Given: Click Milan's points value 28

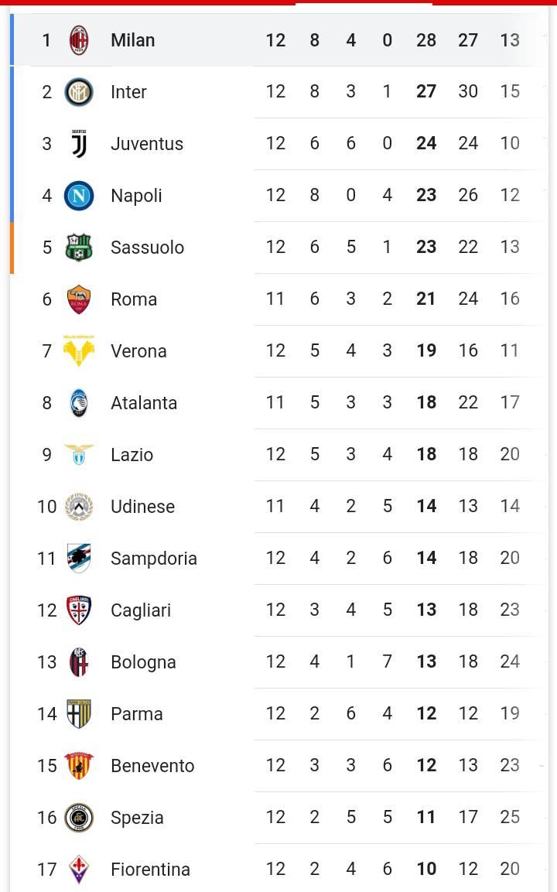Looking at the screenshot, I should pos(426,40).
